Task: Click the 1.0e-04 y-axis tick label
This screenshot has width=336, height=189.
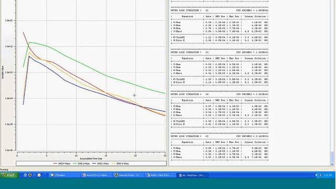Action: coord(8,98)
